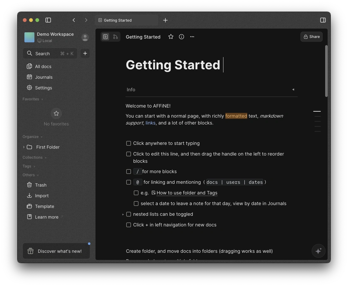Click the Share button
This screenshot has width=348, height=286.
click(x=312, y=37)
